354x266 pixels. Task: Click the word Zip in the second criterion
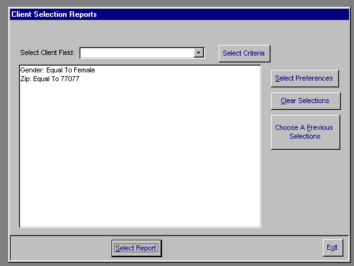[x=25, y=79]
